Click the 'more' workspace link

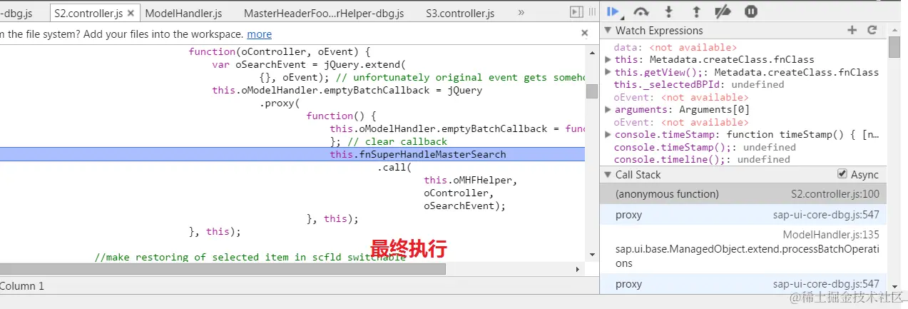pos(260,34)
